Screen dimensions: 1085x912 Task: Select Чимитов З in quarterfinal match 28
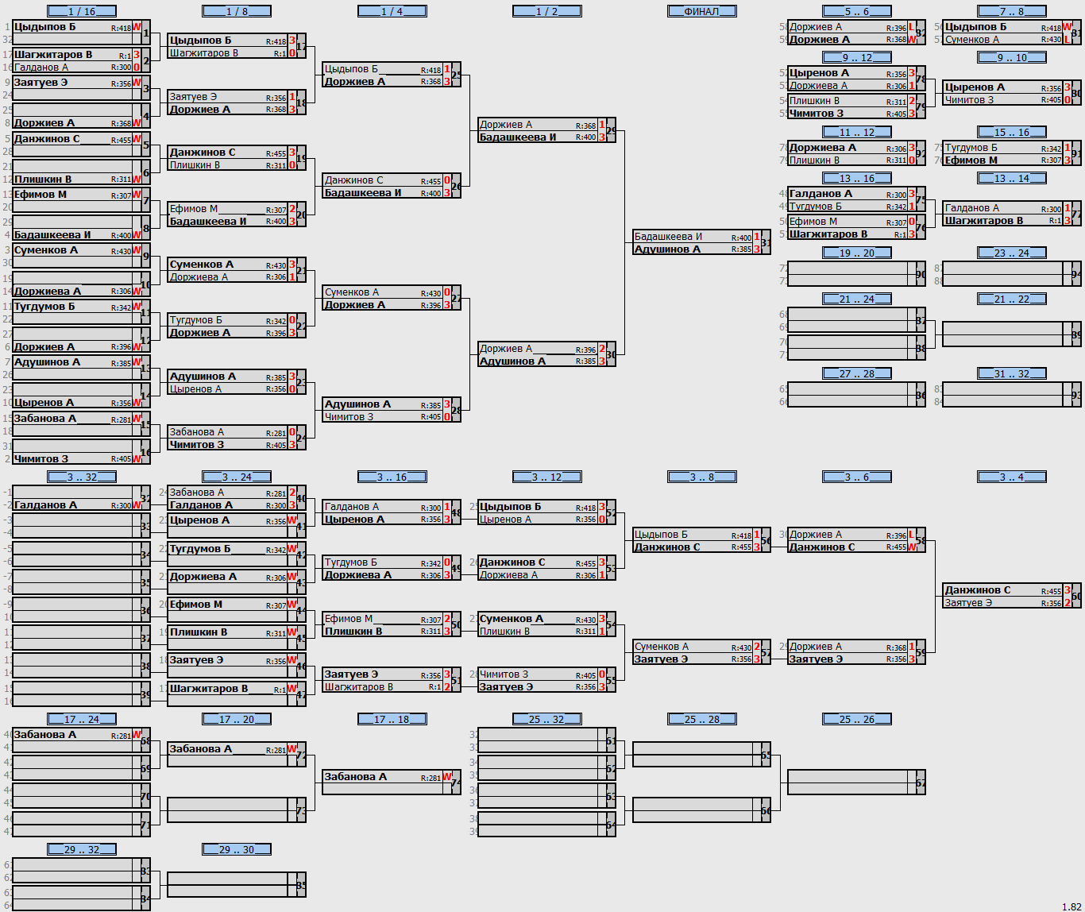tap(349, 417)
